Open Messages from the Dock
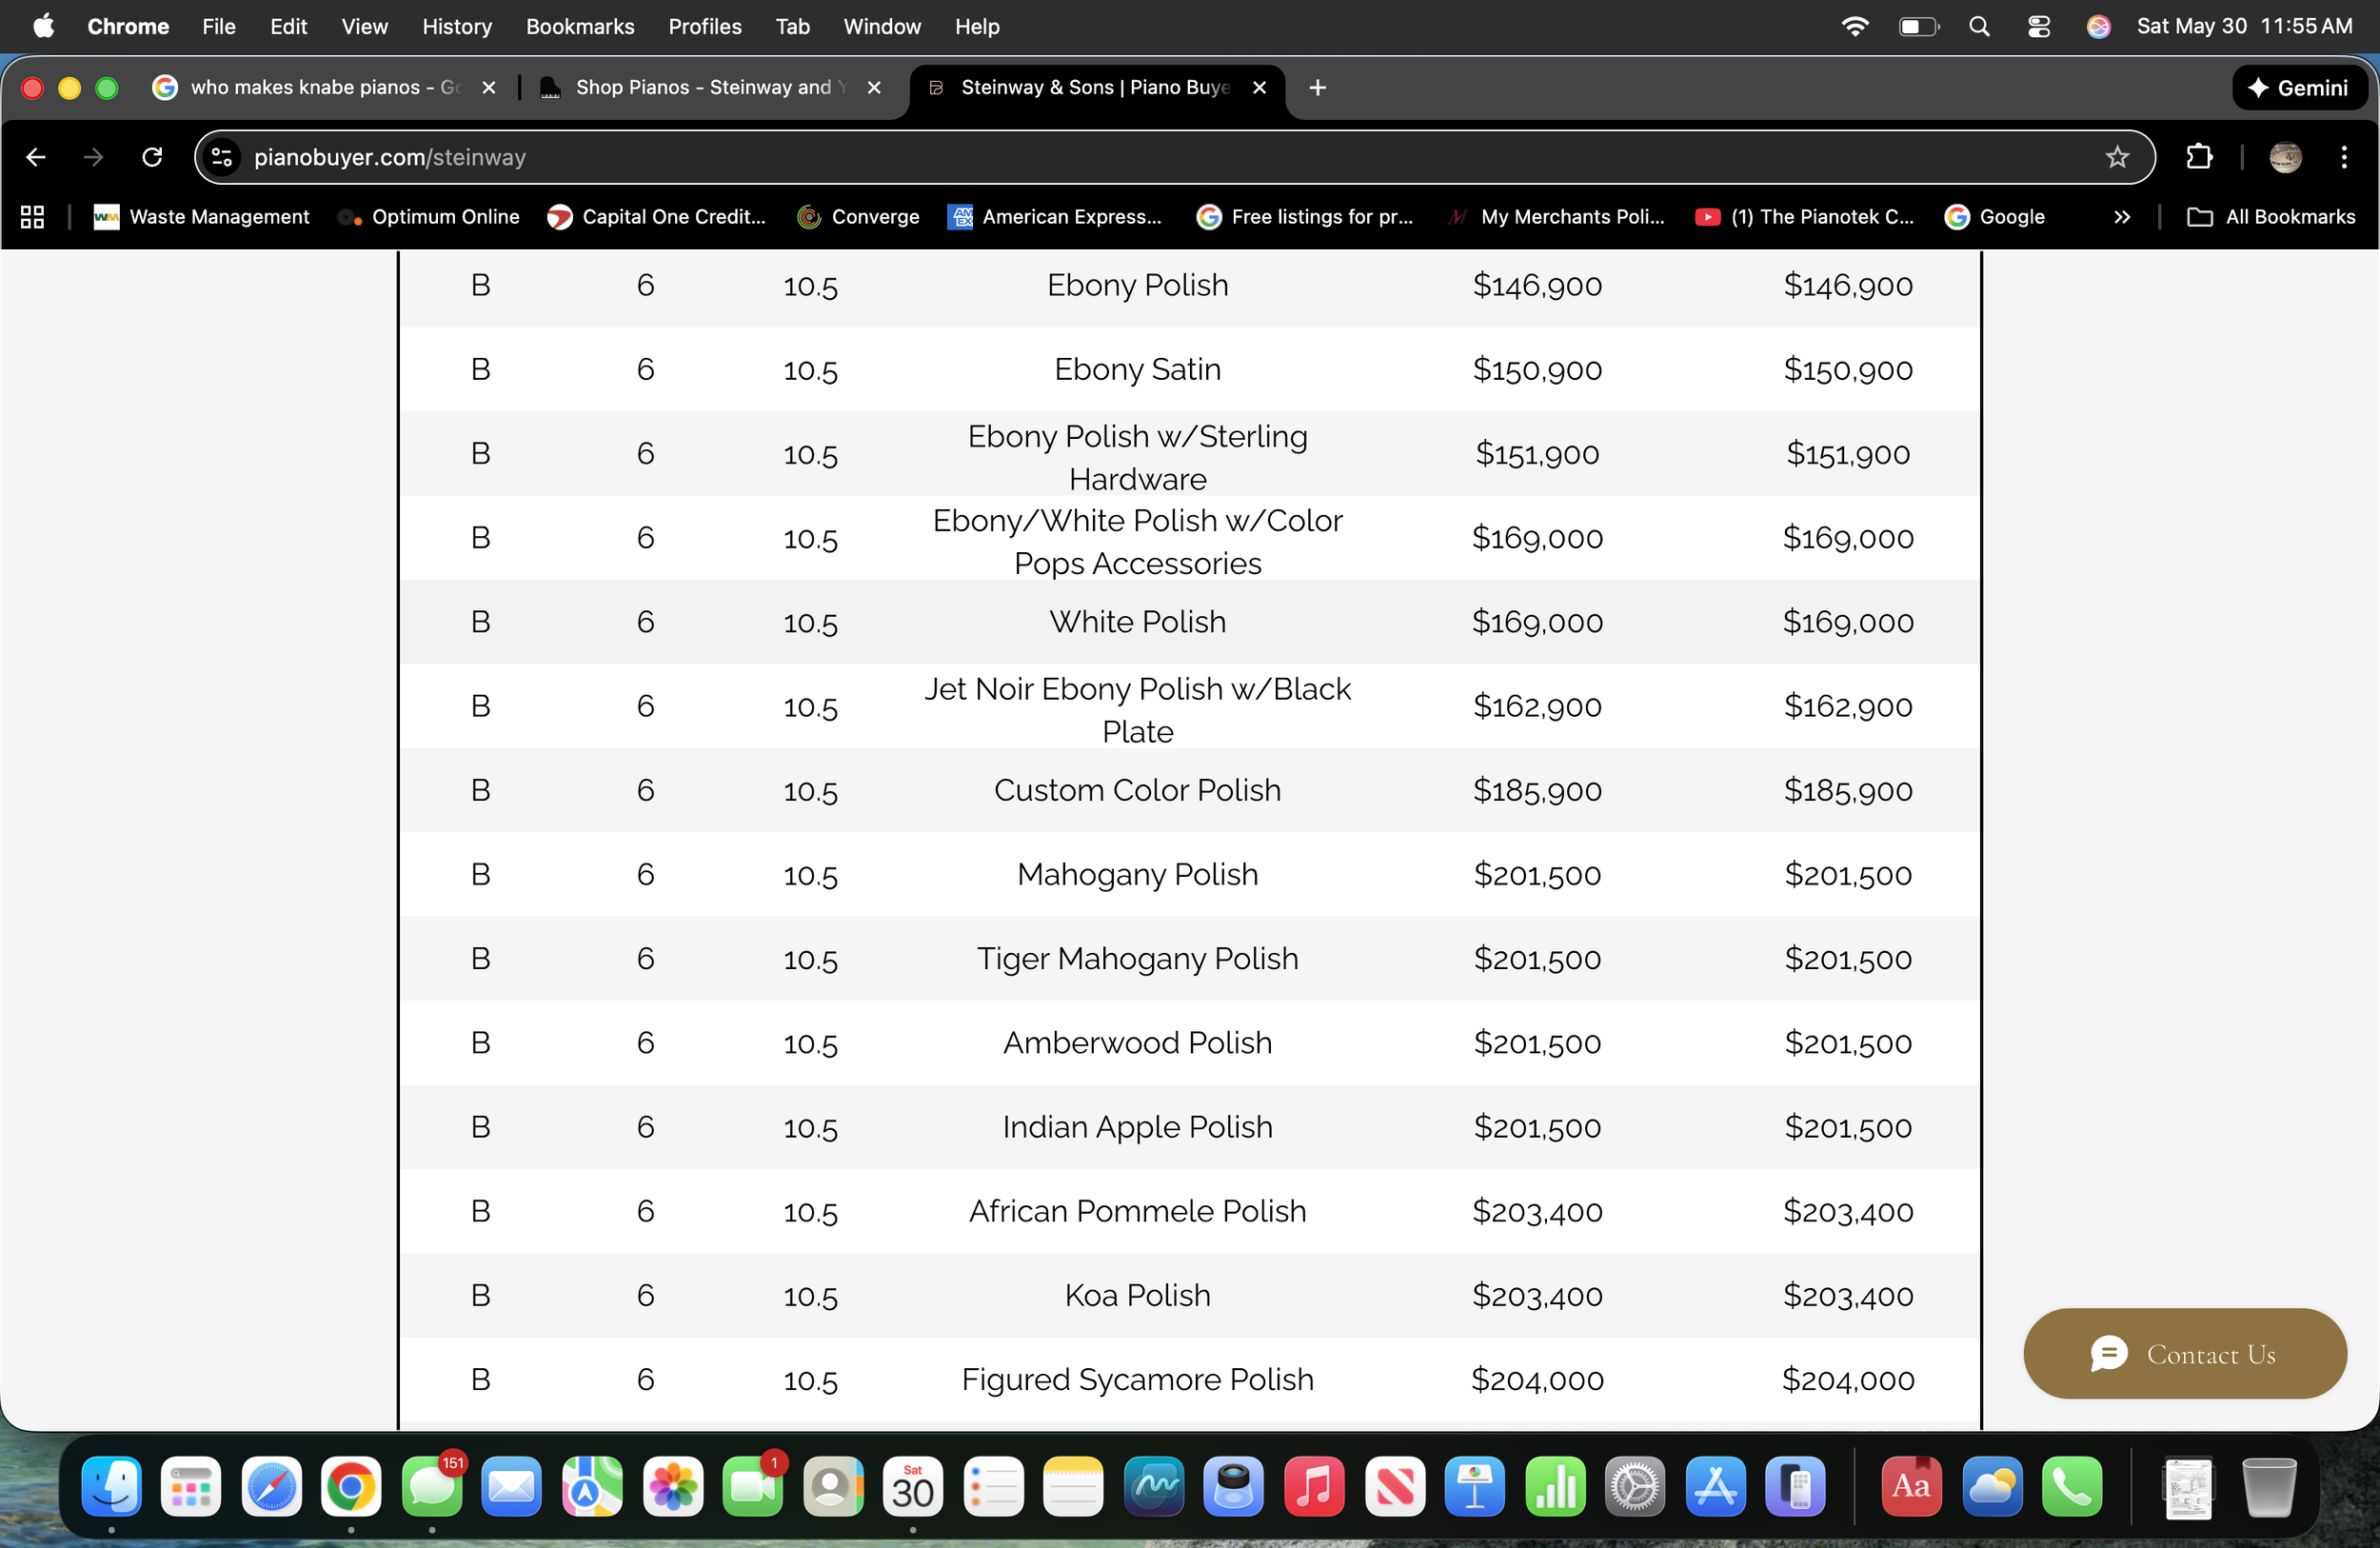The width and height of the screenshot is (2380, 1548). point(432,1487)
